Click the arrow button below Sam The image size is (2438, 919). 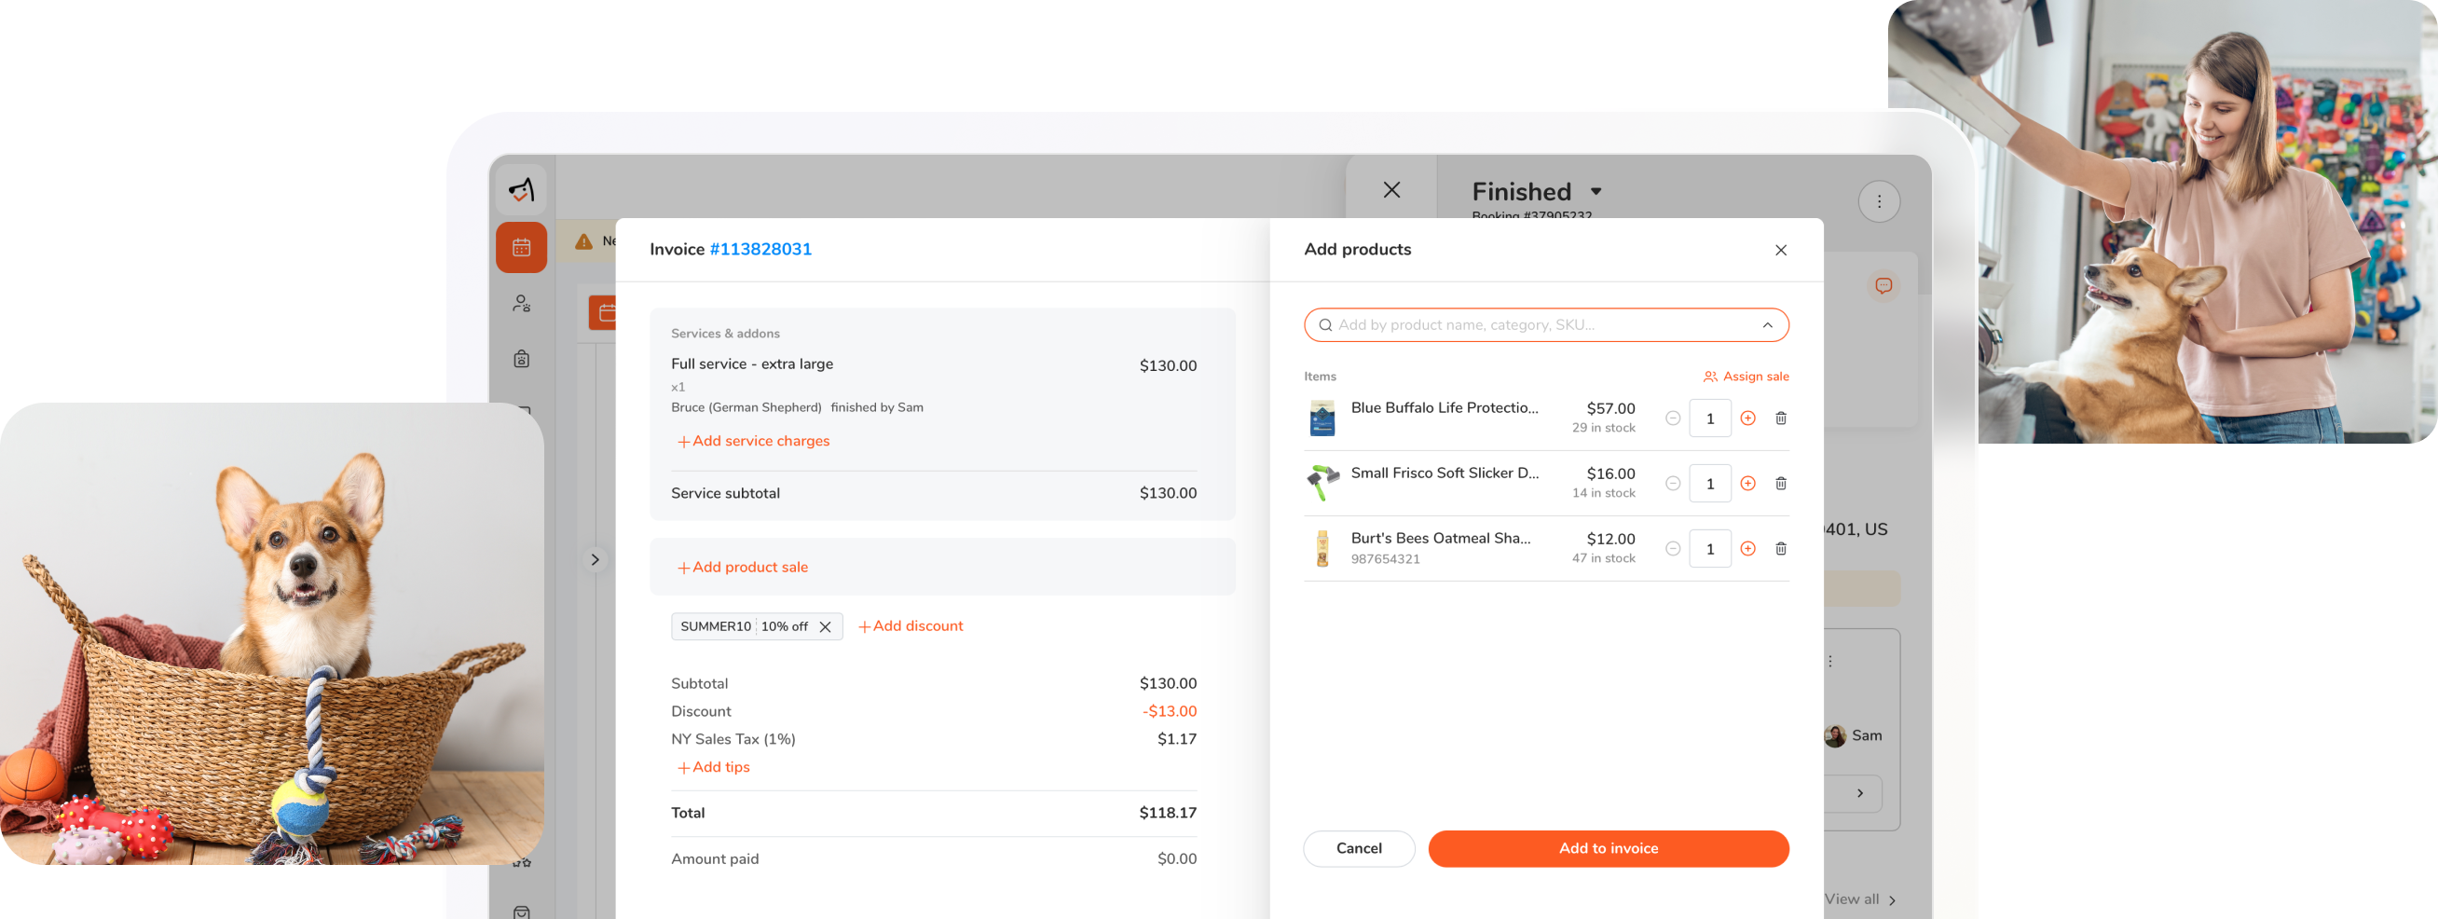coord(1858,793)
